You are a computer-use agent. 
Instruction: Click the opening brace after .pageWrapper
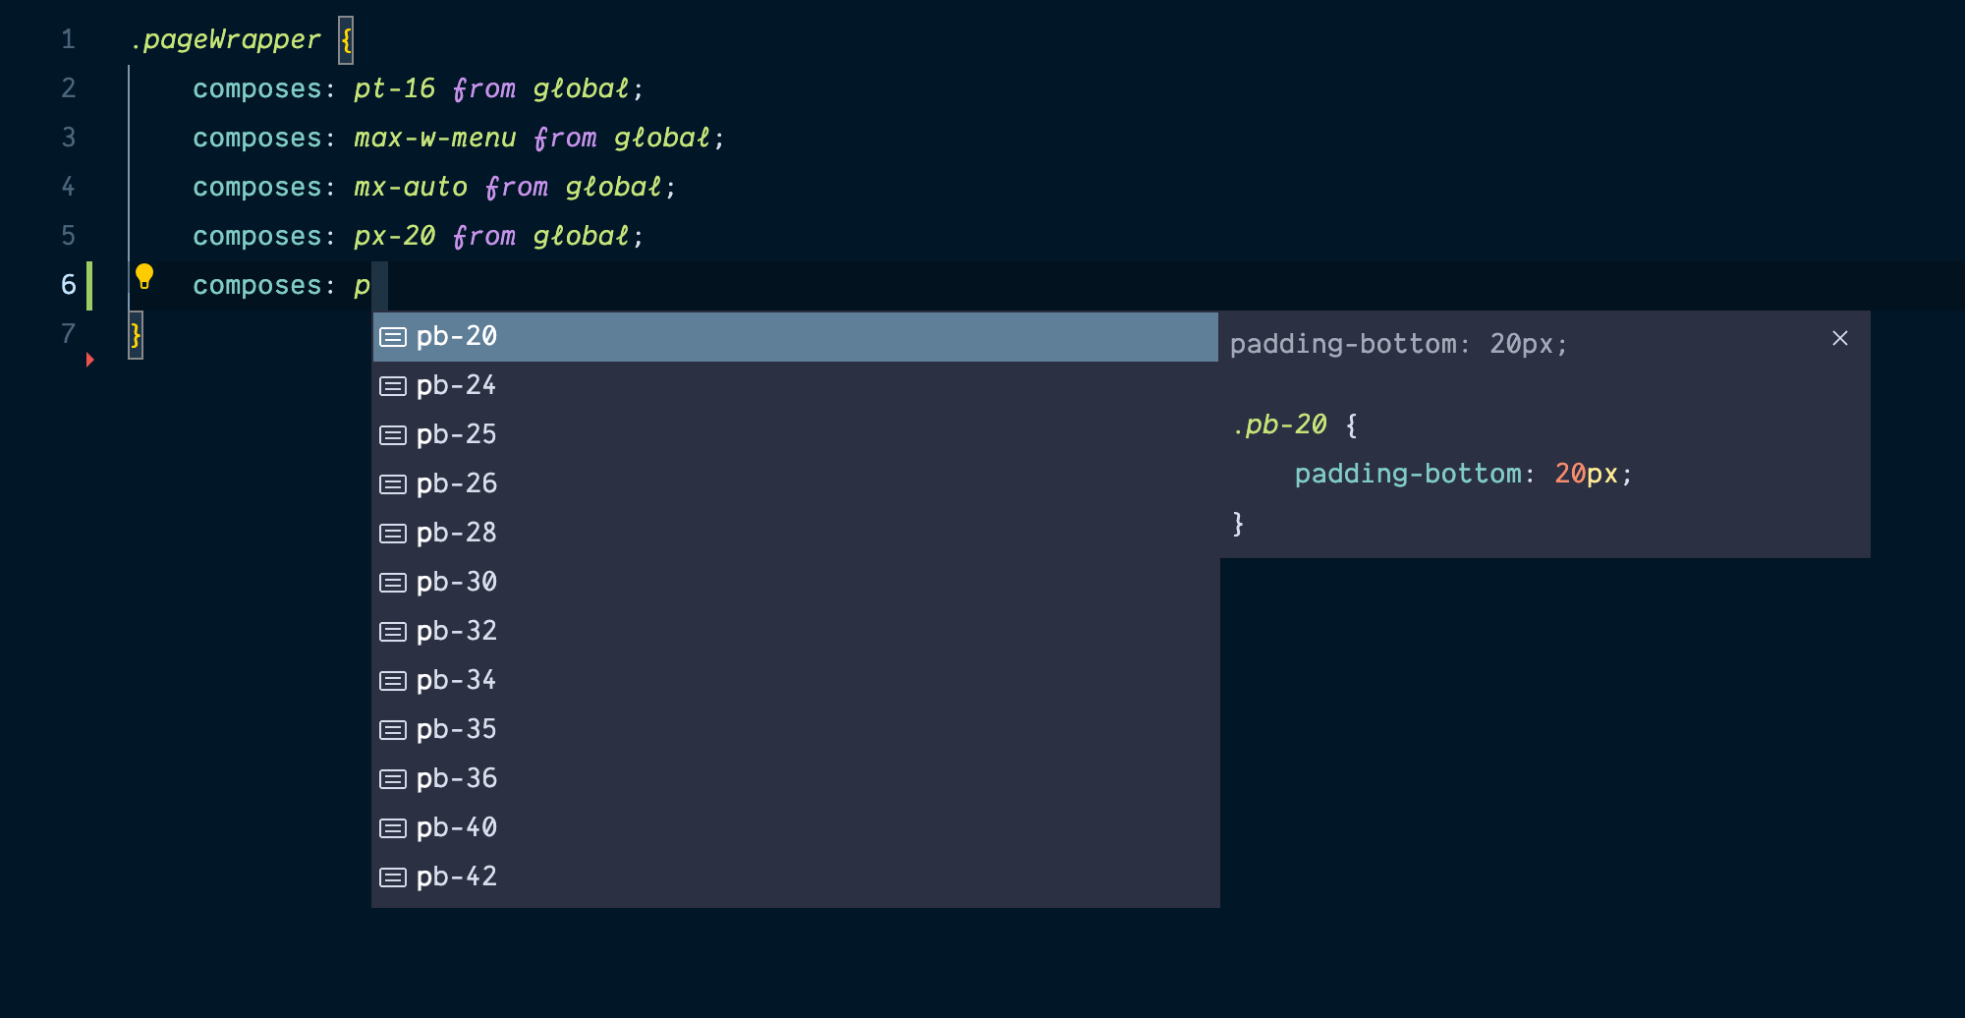(x=344, y=39)
